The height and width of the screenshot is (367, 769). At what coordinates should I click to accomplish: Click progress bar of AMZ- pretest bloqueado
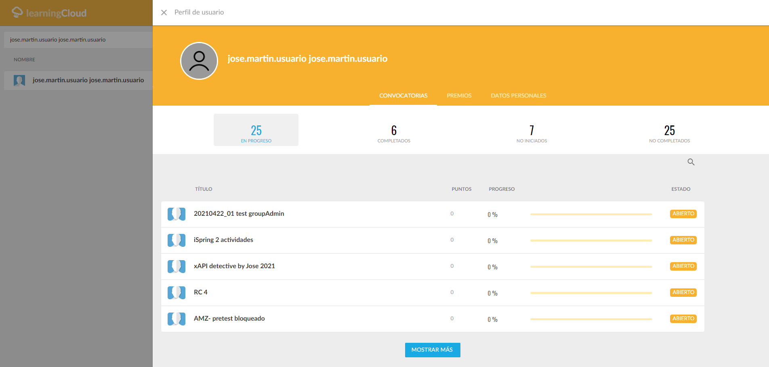pos(591,319)
